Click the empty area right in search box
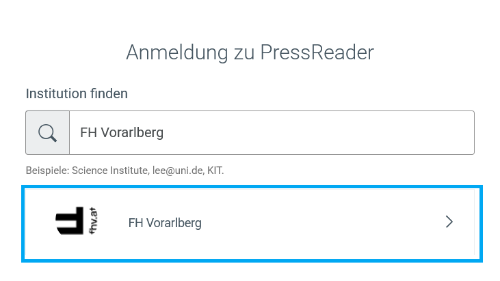 pos(319,132)
